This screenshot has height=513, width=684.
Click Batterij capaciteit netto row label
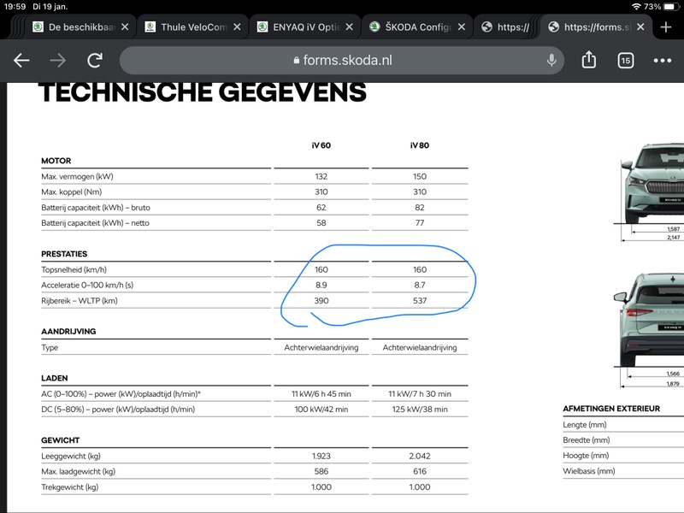click(95, 222)
